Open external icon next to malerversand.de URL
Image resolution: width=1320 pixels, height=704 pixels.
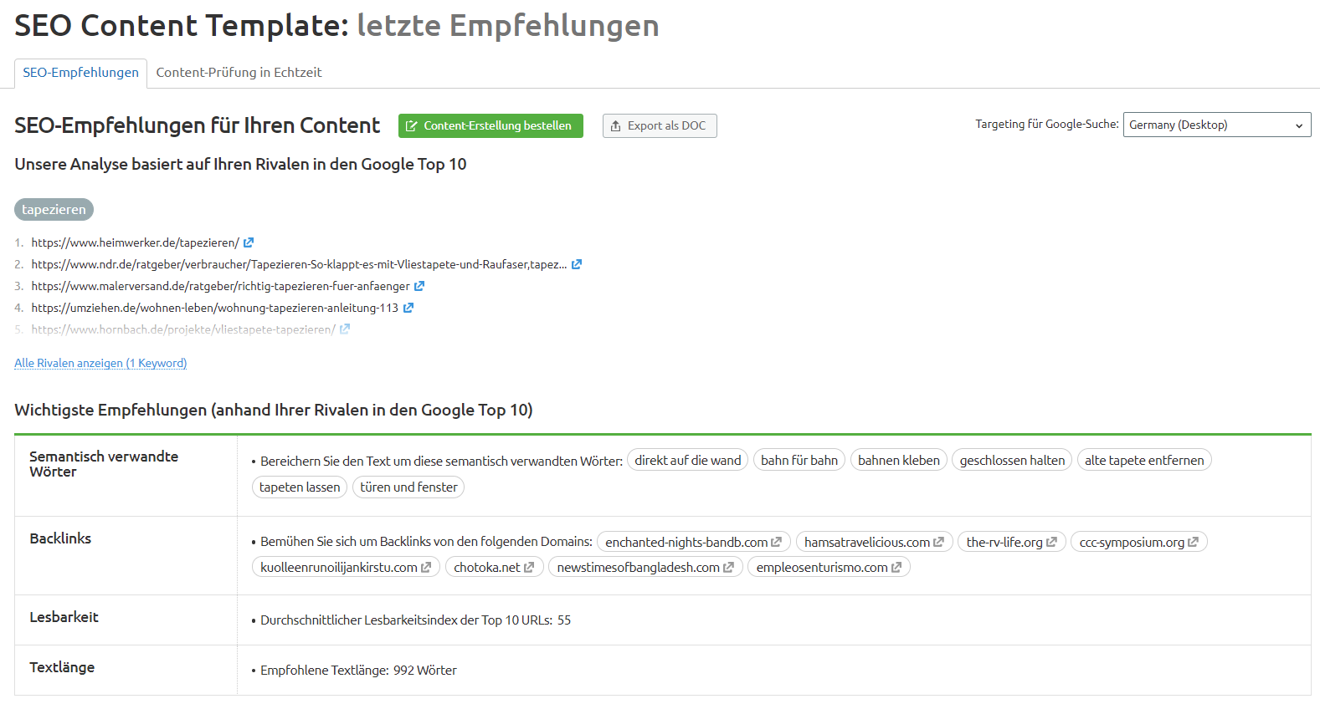pos(419,286)
